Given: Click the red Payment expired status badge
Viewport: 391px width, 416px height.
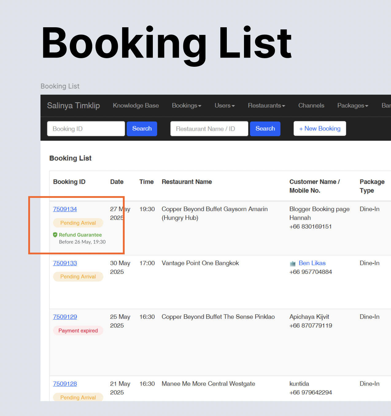Looking at the screenshot, I should 78,331.
